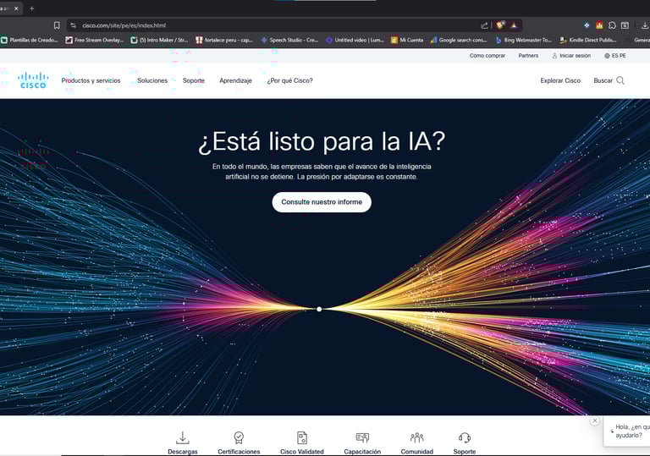Click the Cisco Validated label

[302, 452]
